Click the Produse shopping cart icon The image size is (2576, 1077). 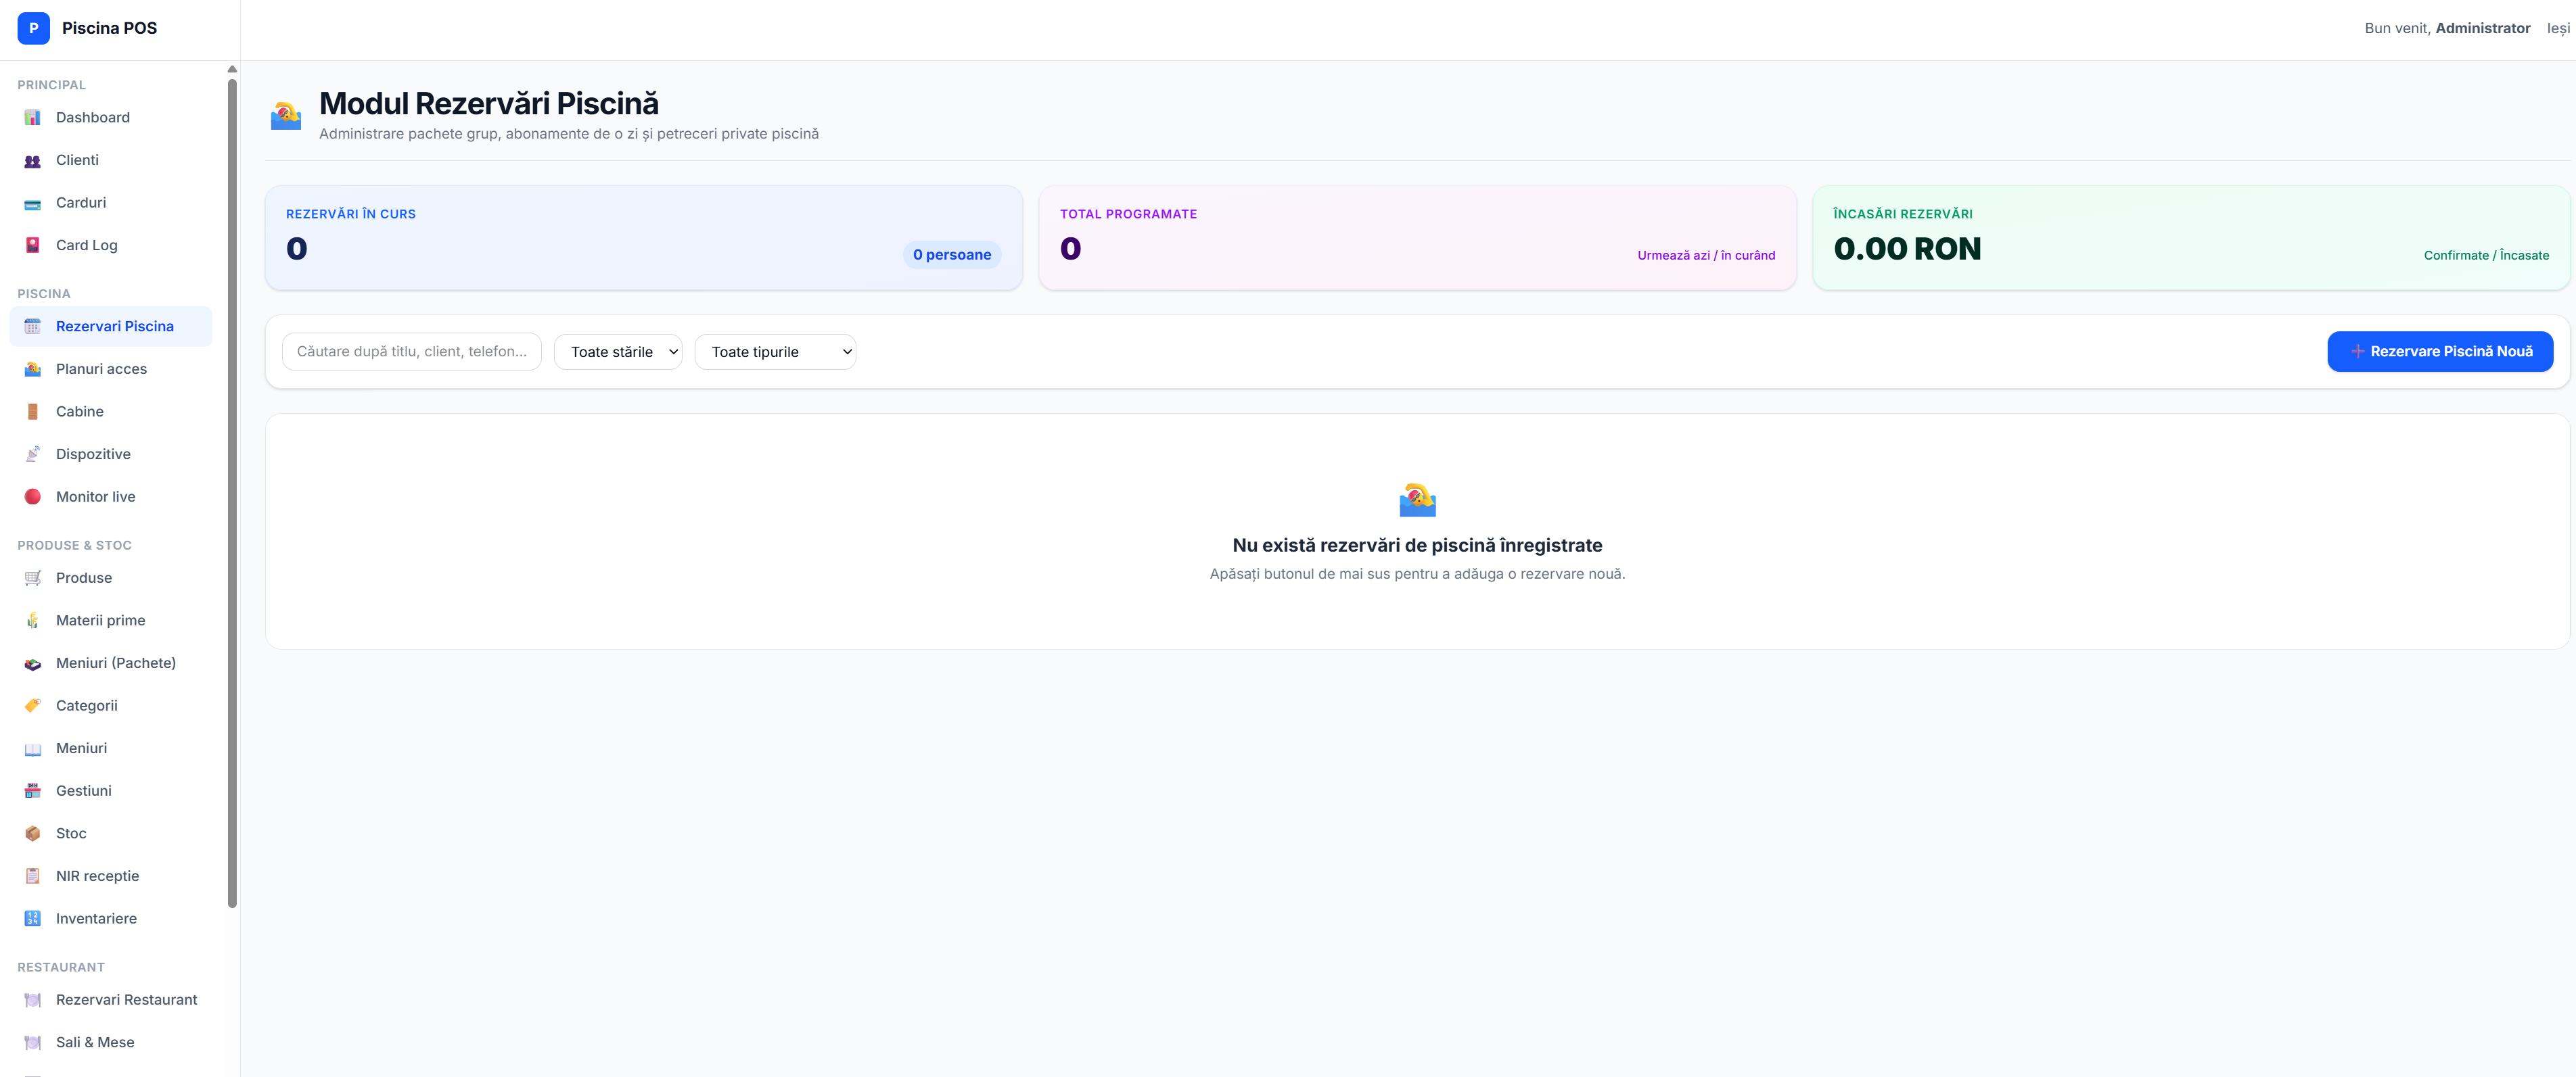pyautogui.click(x=33, y=579)
